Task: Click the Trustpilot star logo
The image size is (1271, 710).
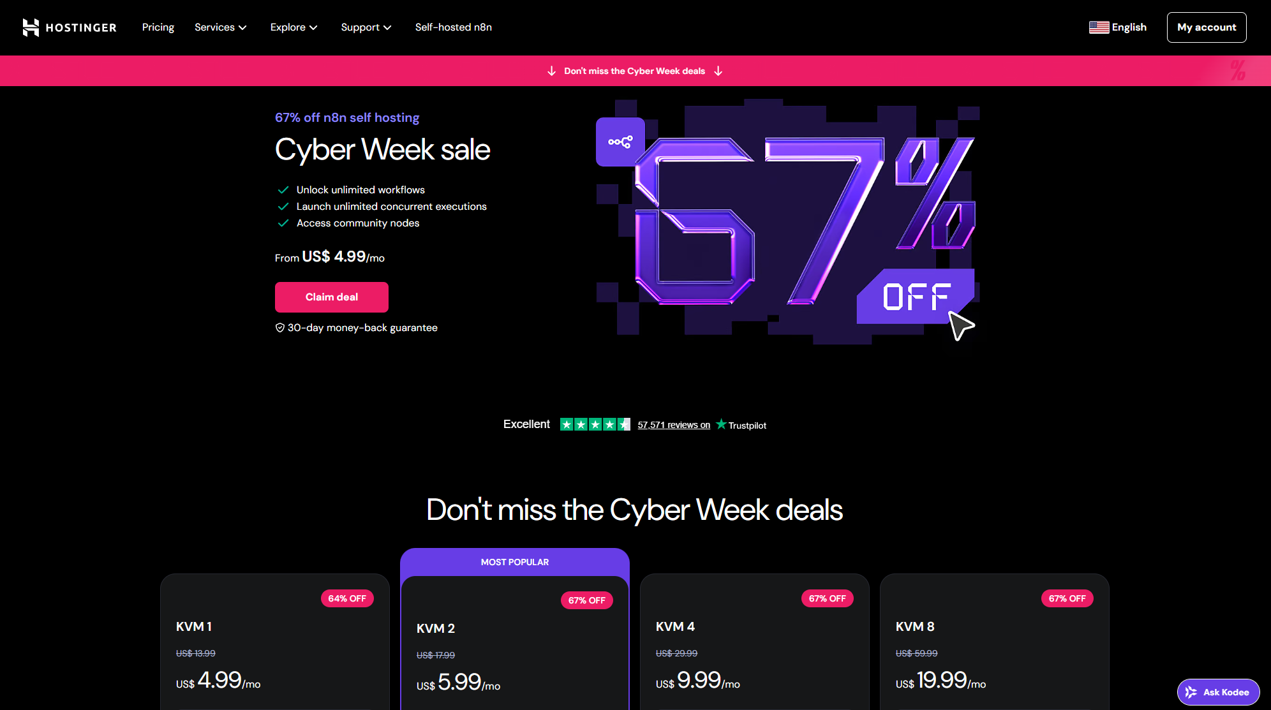Action: (721, 424)
